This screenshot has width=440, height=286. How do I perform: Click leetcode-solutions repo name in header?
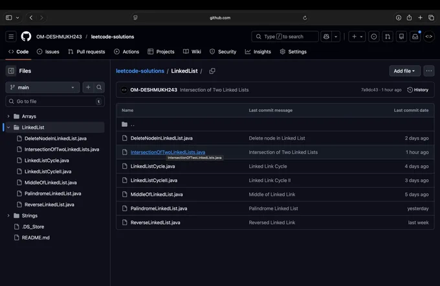pos(113,37)
